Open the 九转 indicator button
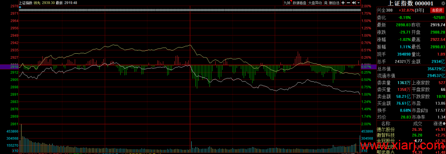This screenshot has width=446, height=154. tap(287, 3)
